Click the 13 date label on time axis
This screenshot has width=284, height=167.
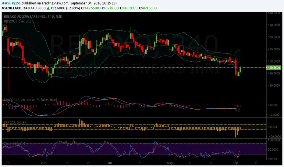click(68, 163)
